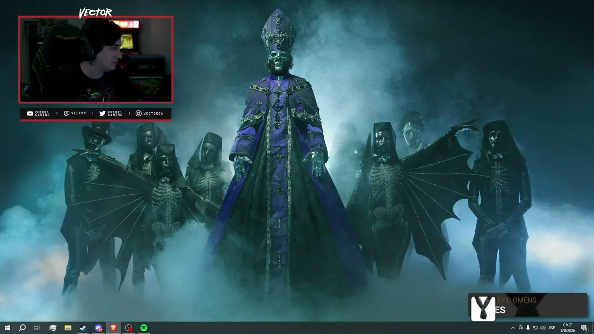
Task: Open the clock showing 01:17
Action: pos(568,328)
